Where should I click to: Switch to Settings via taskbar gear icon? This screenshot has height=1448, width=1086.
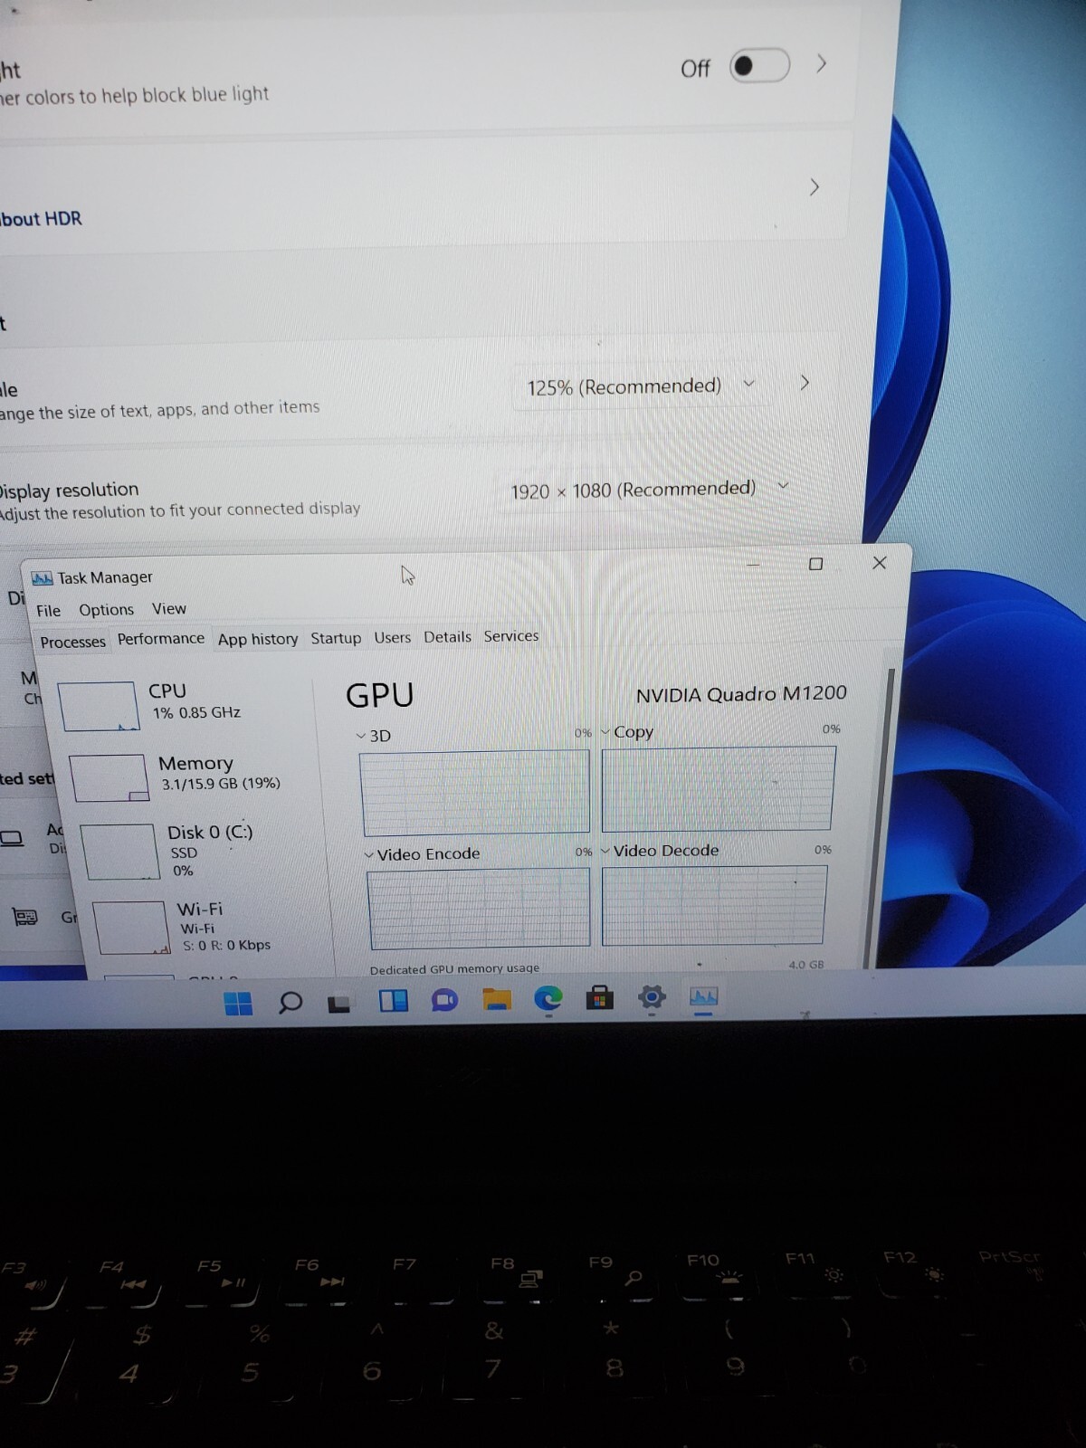[x=652, y=997]
